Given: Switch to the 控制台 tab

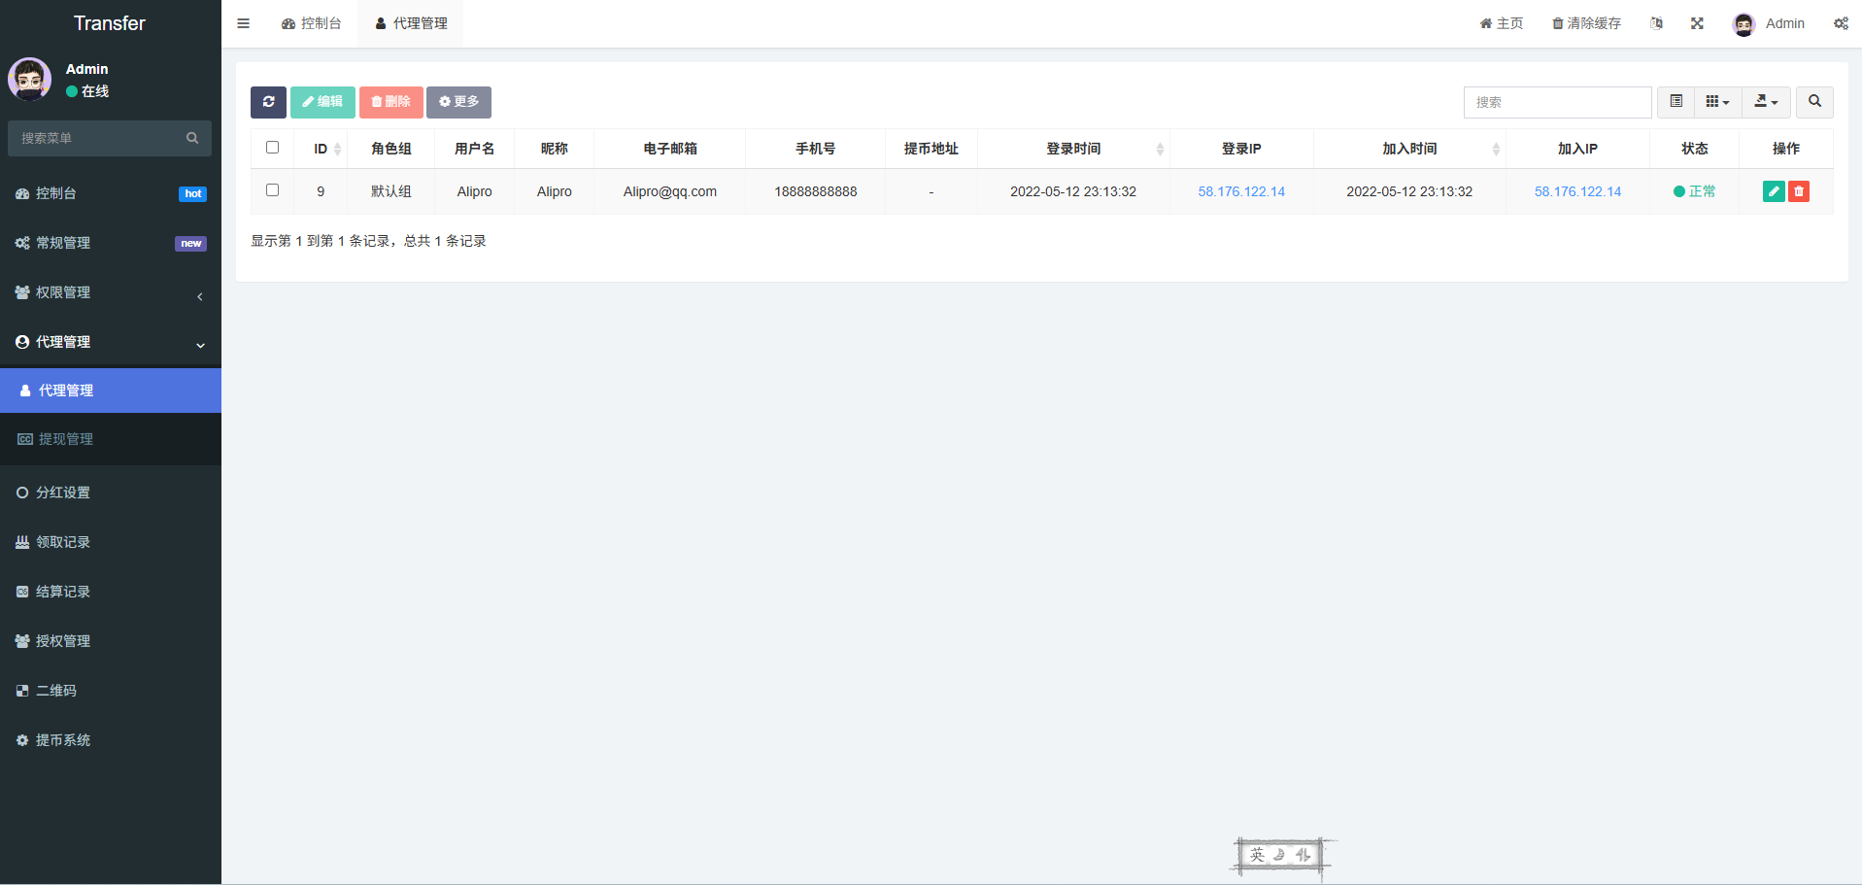Looking at the screenshot, I should coord(312,22).
